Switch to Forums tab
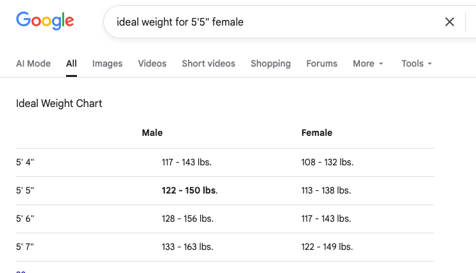Viewport: 476px width, 273px height. click(x=322, y=63)
